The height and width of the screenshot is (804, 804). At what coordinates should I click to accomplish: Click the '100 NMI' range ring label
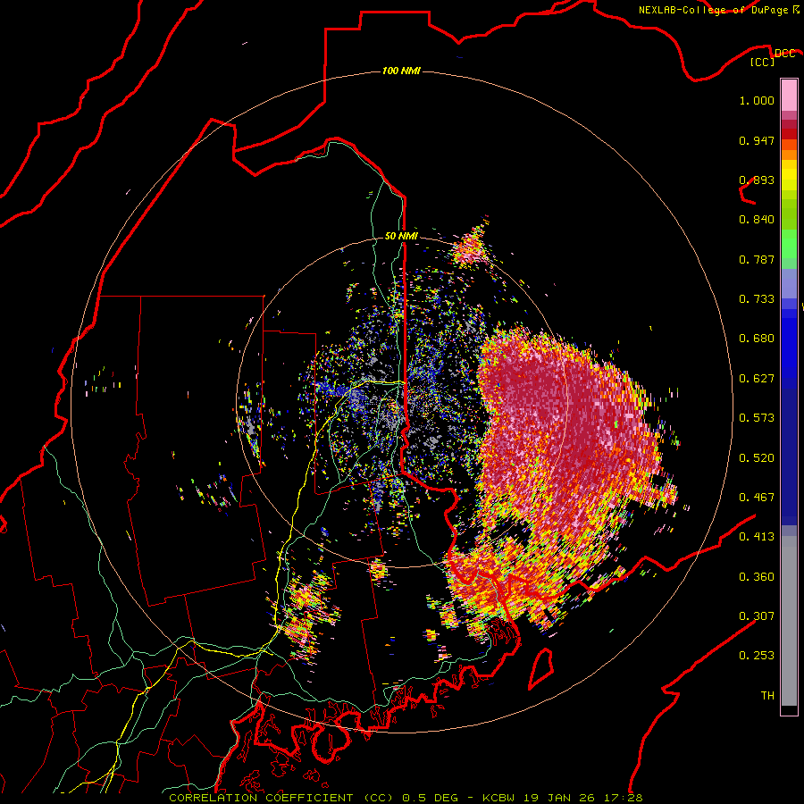coord(401,71)
